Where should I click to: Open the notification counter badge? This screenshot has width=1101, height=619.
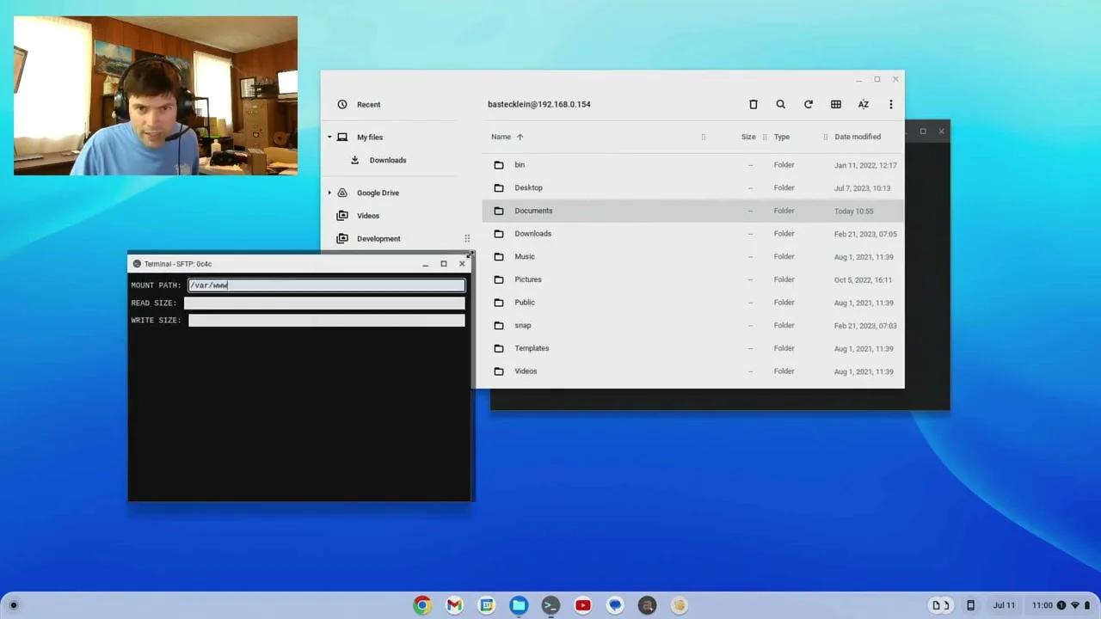click(1063, 604)
